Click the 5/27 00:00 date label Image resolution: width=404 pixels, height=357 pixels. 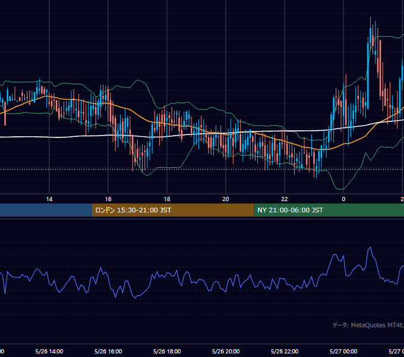pyautogui.click(x=343, y=351)
